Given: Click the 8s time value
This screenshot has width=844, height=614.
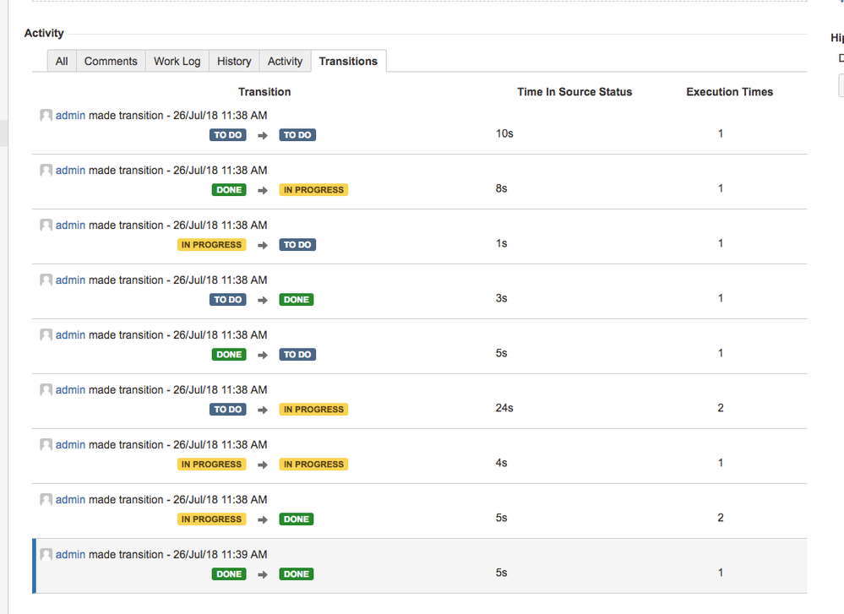Looking at the screenshot, I should 501,188.
